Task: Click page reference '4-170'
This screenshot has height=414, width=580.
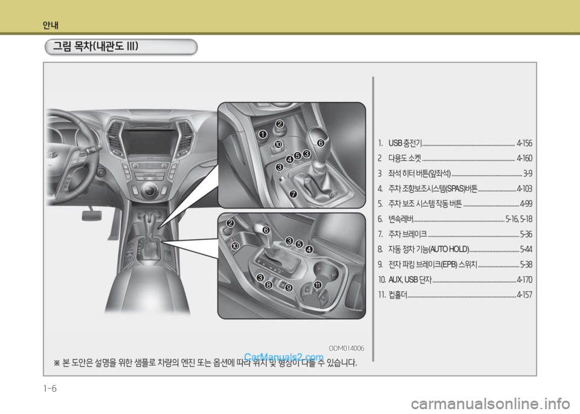Action: click(524, 280)
